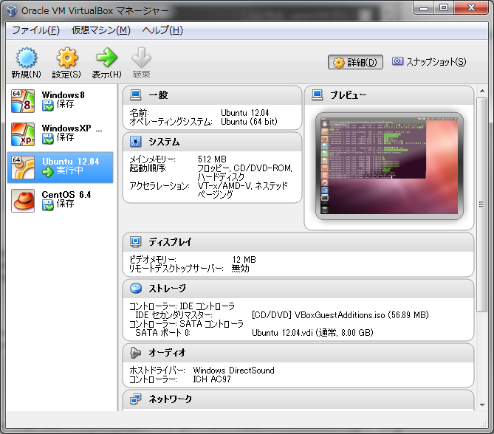494x434 pixels.
Task: Select the 'CentOS 6.4' VM name
Action: [x=66, y=195]
